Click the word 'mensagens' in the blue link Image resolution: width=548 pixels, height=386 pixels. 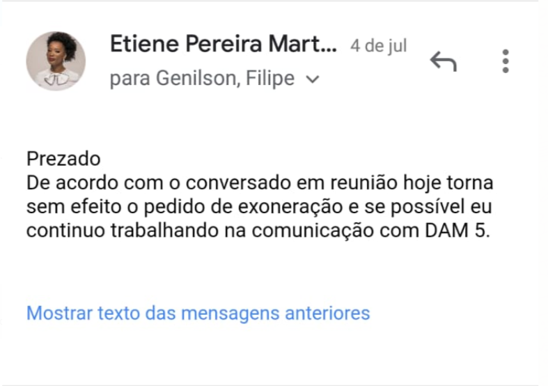point(230,314)
